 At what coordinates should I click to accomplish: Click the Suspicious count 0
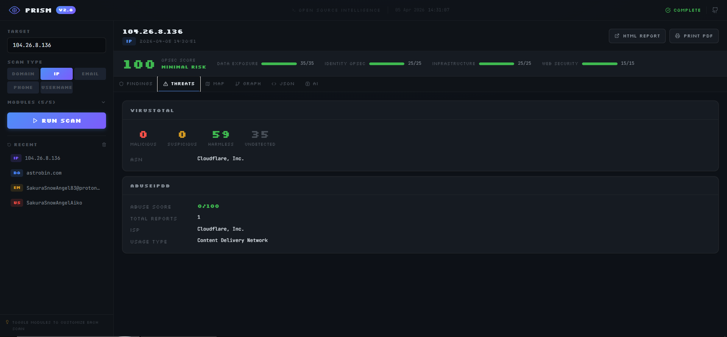pos(182,134)
